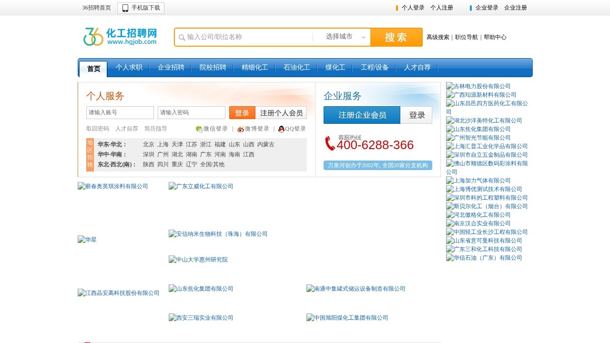
Task: Open the 企业招聘 menu item
Action: [171, 68]
